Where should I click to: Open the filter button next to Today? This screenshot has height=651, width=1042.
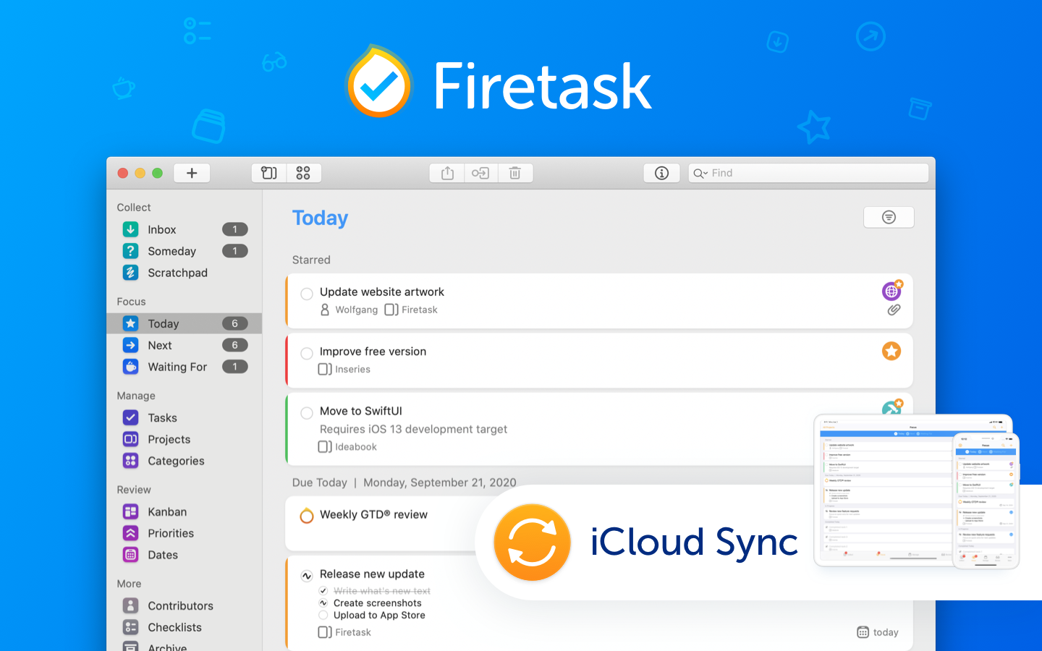(889, 217)
